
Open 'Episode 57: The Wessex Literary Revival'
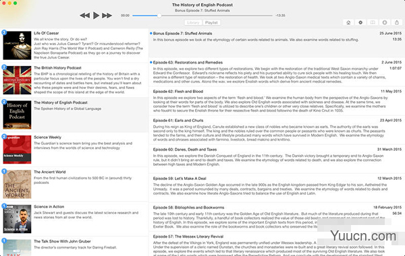pyautogui.click(x=188, y=236)
